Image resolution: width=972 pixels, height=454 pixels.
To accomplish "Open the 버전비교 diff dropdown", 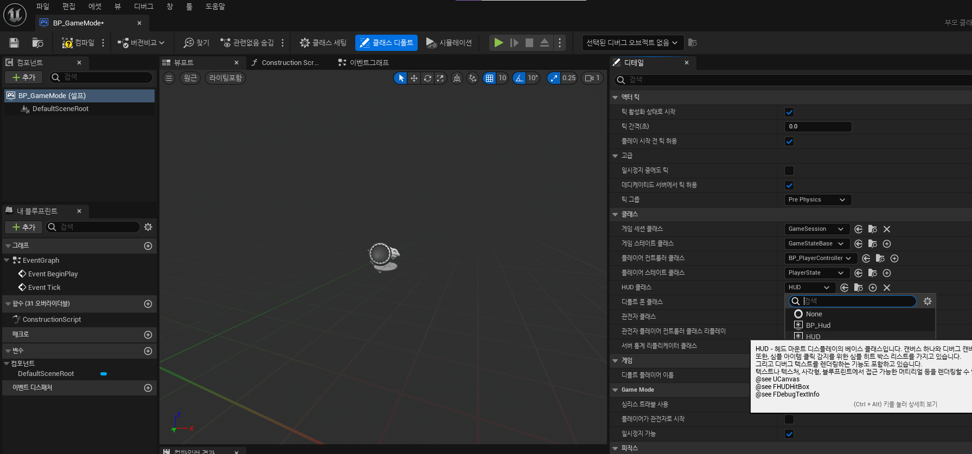I will 141,43.
